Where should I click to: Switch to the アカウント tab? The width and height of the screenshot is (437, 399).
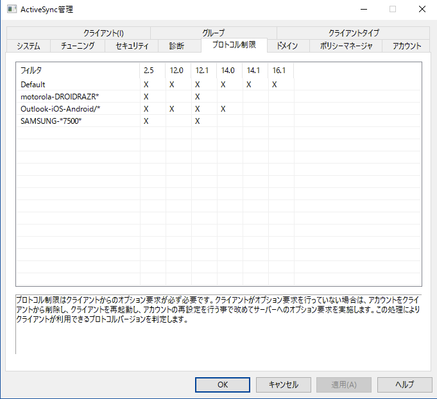[x=407, y=46]
